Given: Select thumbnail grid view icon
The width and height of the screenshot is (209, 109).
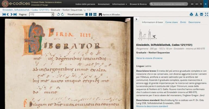Looking at the screenshot, I should point(95,14).
